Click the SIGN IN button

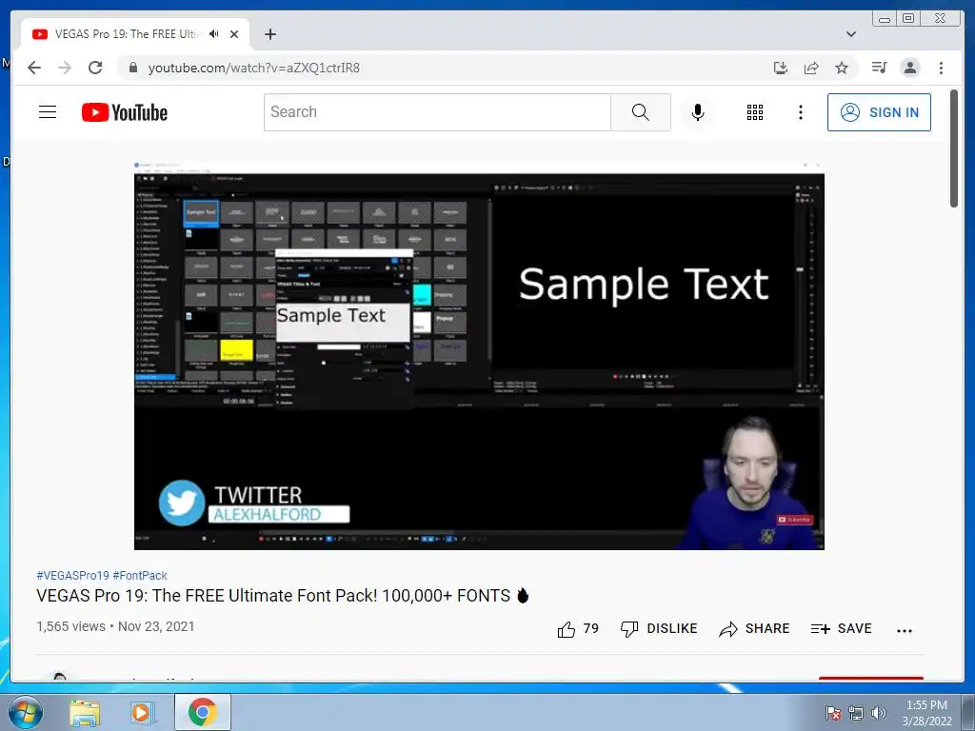(879, 112)
